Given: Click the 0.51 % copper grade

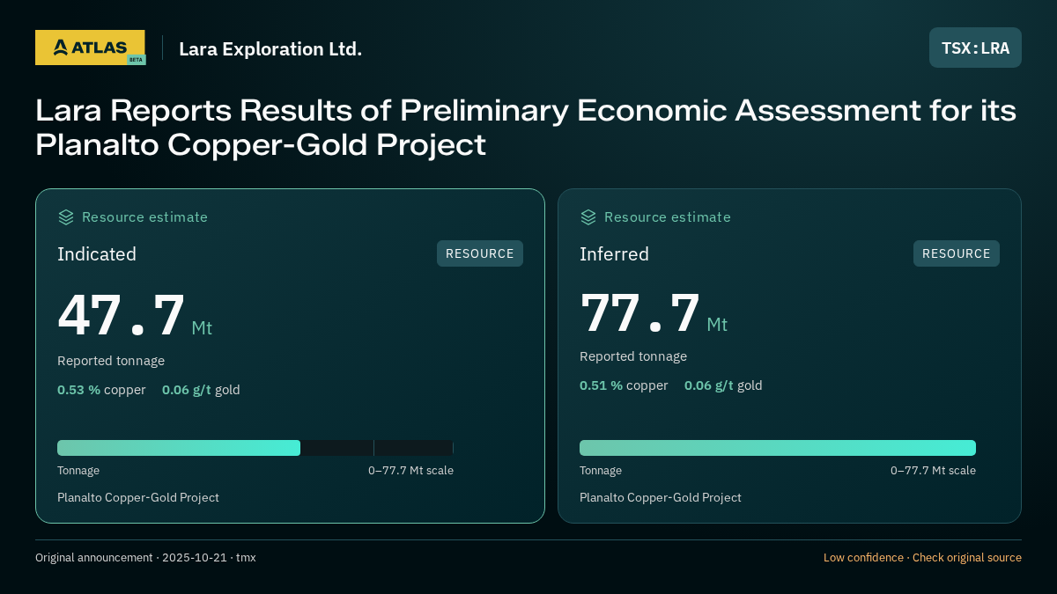Looking at the screenshot, I should click(x=624, y=385).
